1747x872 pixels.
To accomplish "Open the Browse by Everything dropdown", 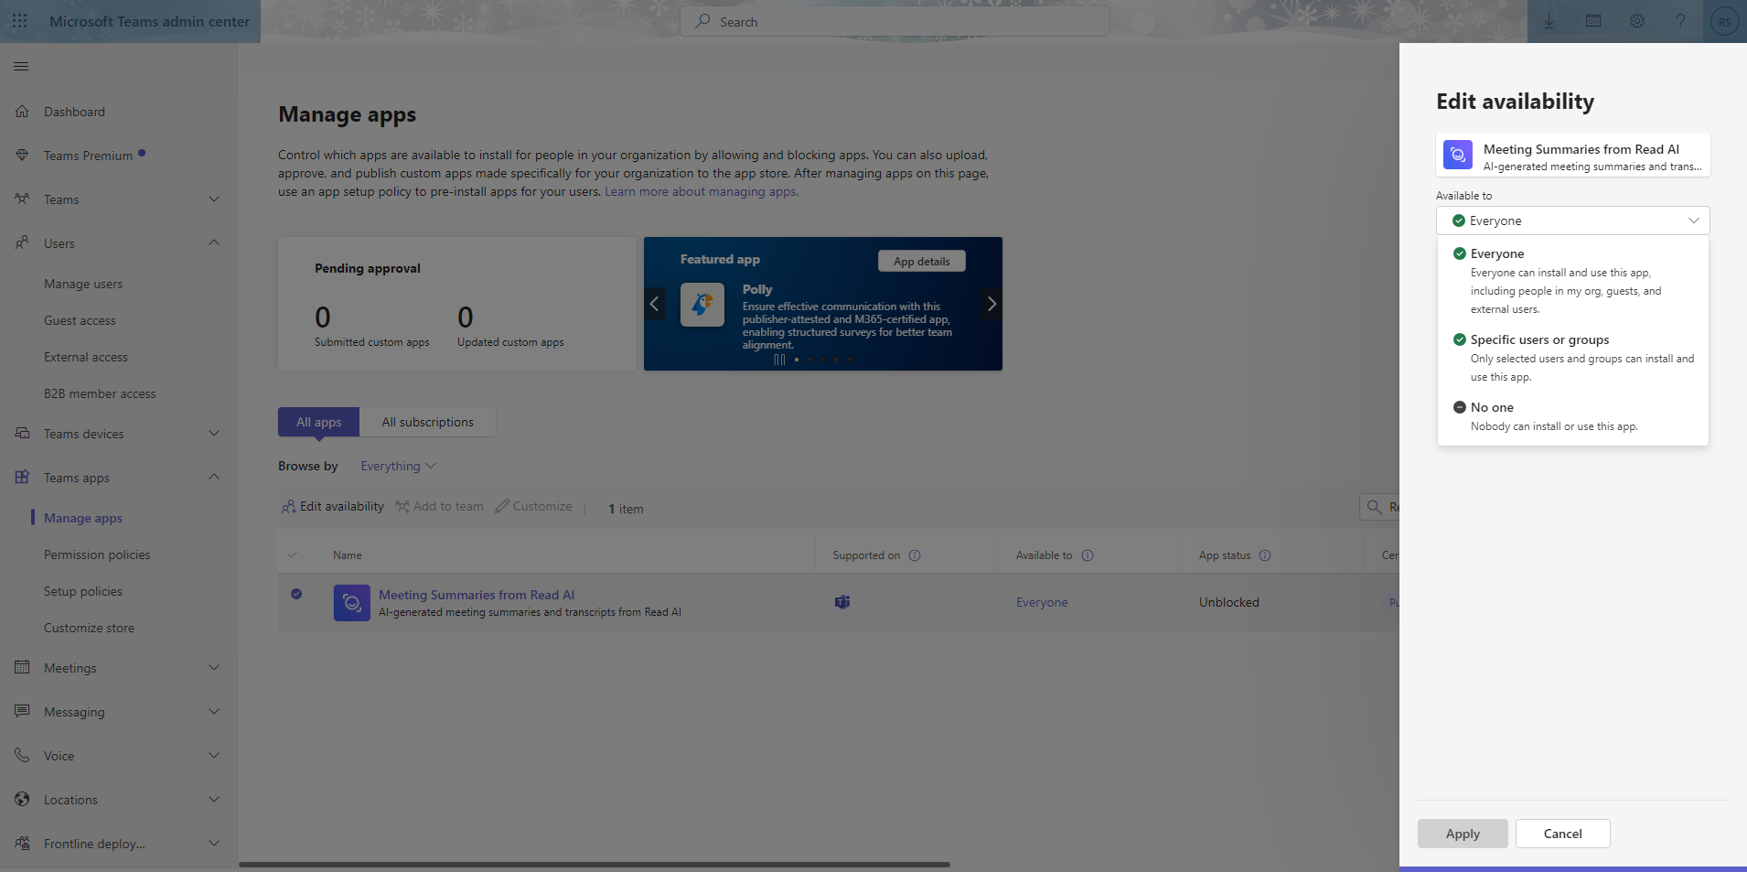I will tap(398, 466).
